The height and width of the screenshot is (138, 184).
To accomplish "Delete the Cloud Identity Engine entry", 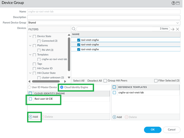I will click(x=47, y=117).
